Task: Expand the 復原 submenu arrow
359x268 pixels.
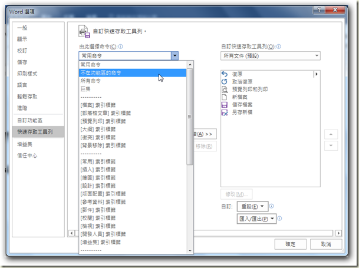Action: point(317,74)
